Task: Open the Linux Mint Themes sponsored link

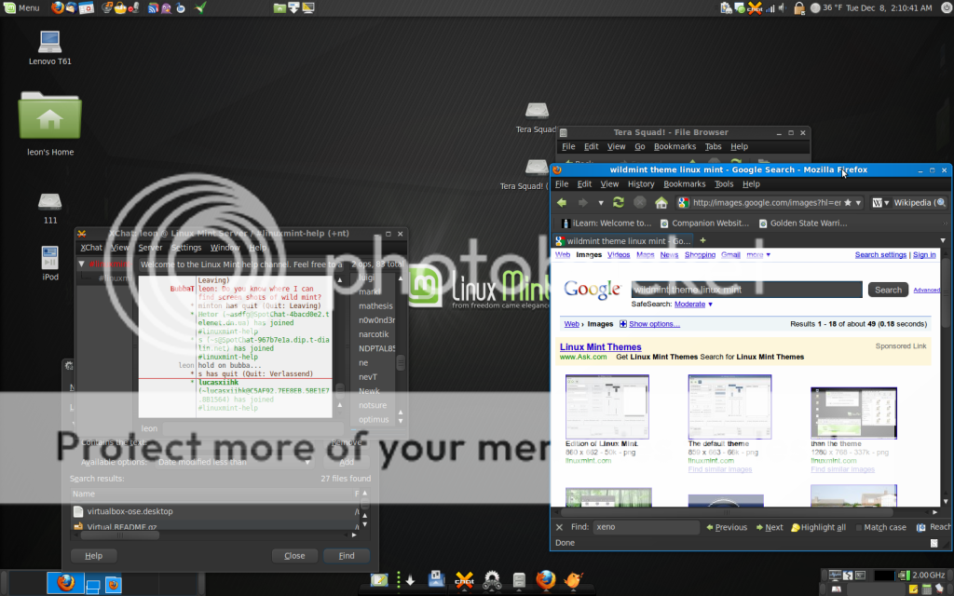Action: (x=601, y=346)
